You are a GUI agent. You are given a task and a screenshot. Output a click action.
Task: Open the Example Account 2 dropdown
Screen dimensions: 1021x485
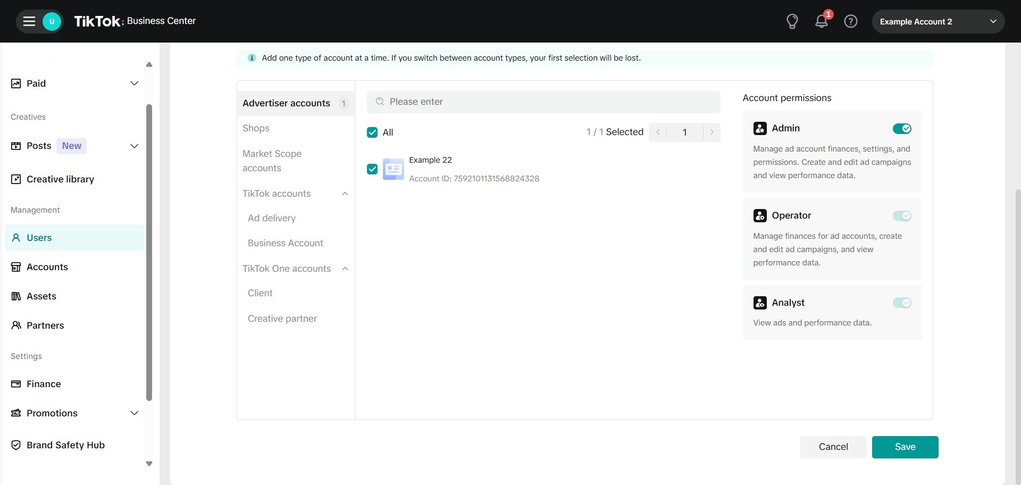pos(938,22)
